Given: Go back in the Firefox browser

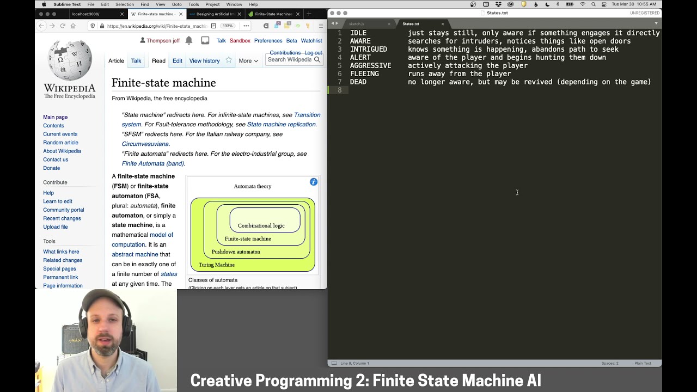Looking at the screenshot, I should [41, 26].
